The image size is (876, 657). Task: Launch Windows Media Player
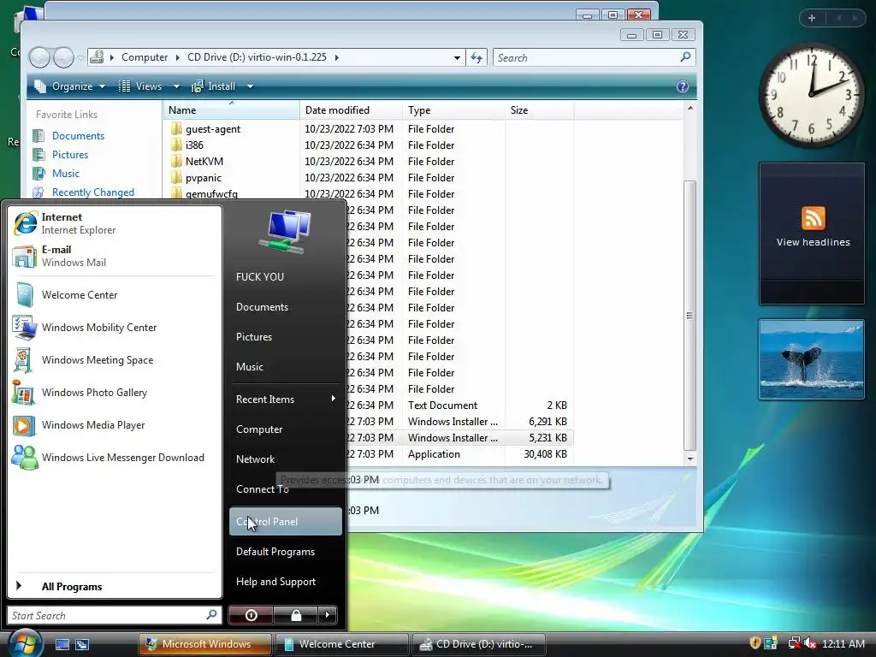point(115,425)
